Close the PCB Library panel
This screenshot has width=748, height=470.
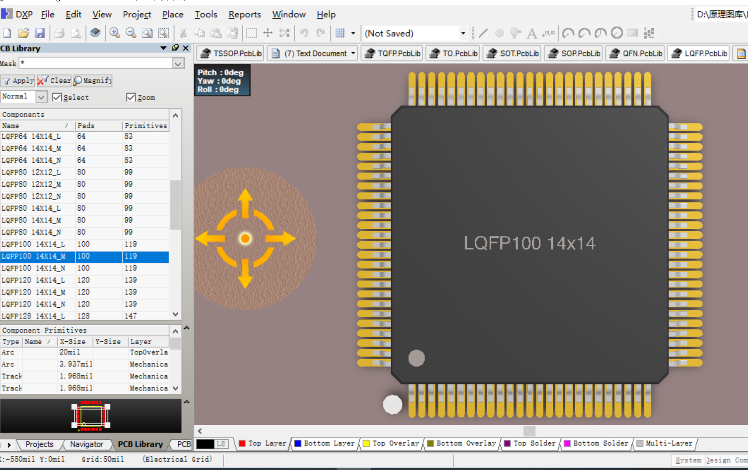tap(186, 48)
